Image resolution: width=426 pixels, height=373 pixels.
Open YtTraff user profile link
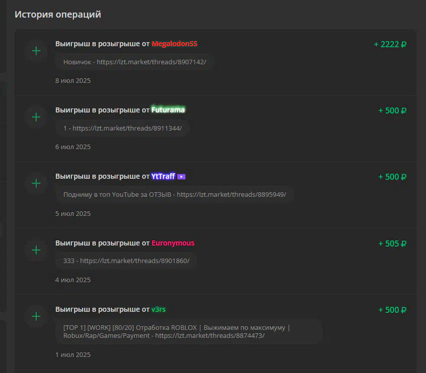click(163, 176)
